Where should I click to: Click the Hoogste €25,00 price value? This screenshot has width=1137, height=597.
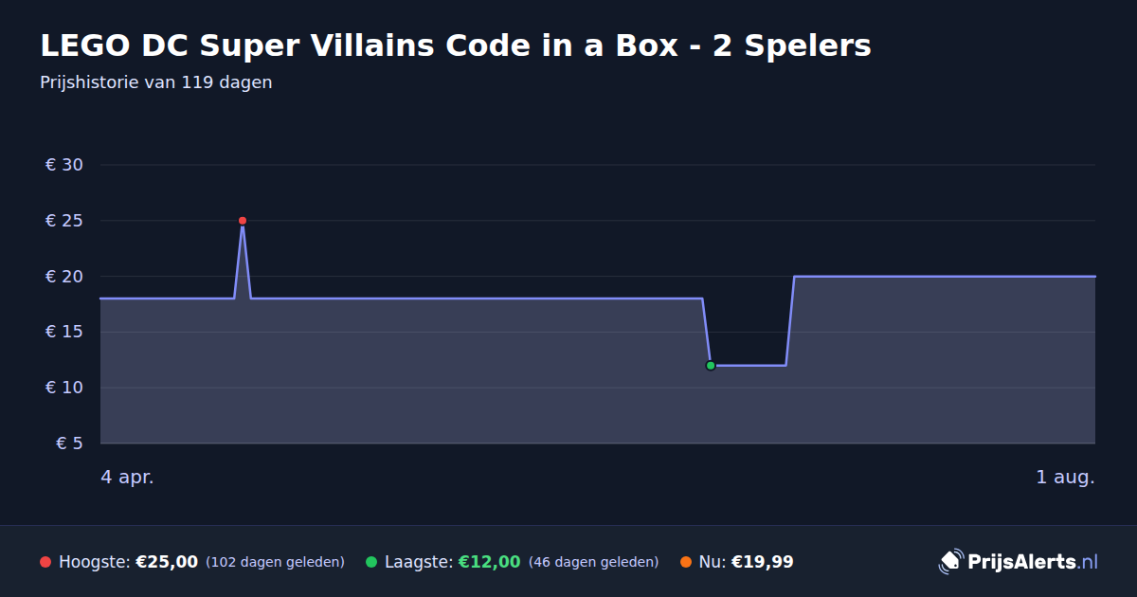click(x=167, y=562)
